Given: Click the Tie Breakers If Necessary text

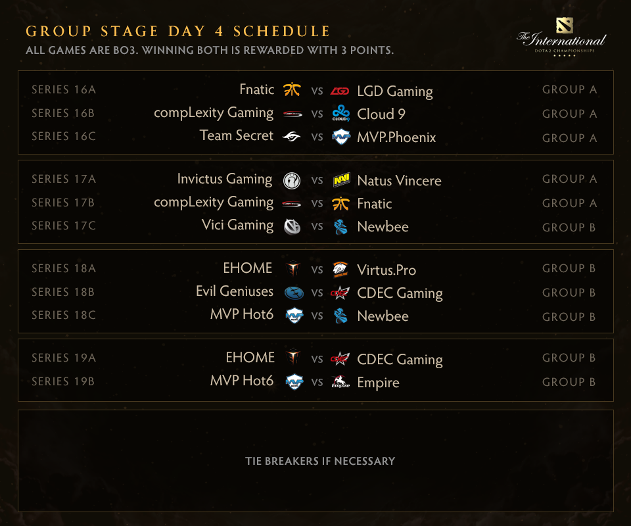Looking at the screenshot, I should tap(320, 461).
